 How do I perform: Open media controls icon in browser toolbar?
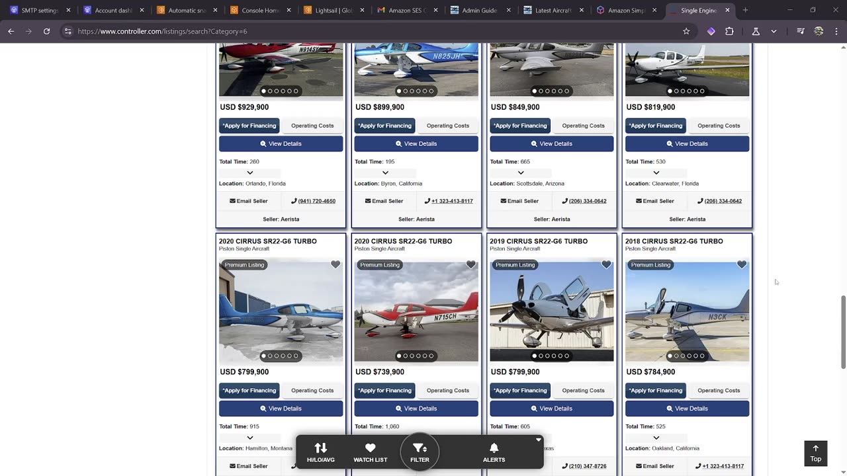click(801, 31)
